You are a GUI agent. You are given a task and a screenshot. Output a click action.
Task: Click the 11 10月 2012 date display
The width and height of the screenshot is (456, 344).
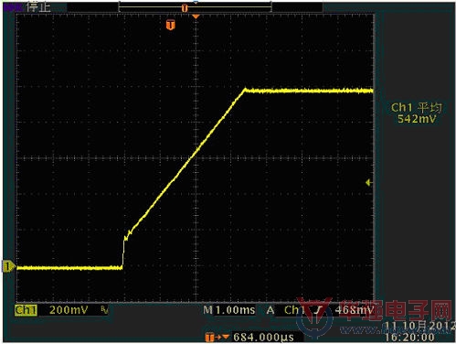coord(419,326)
